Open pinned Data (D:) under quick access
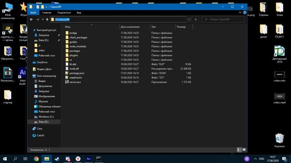The height and width of the screenshot is (163, 291). coord(44,40)
